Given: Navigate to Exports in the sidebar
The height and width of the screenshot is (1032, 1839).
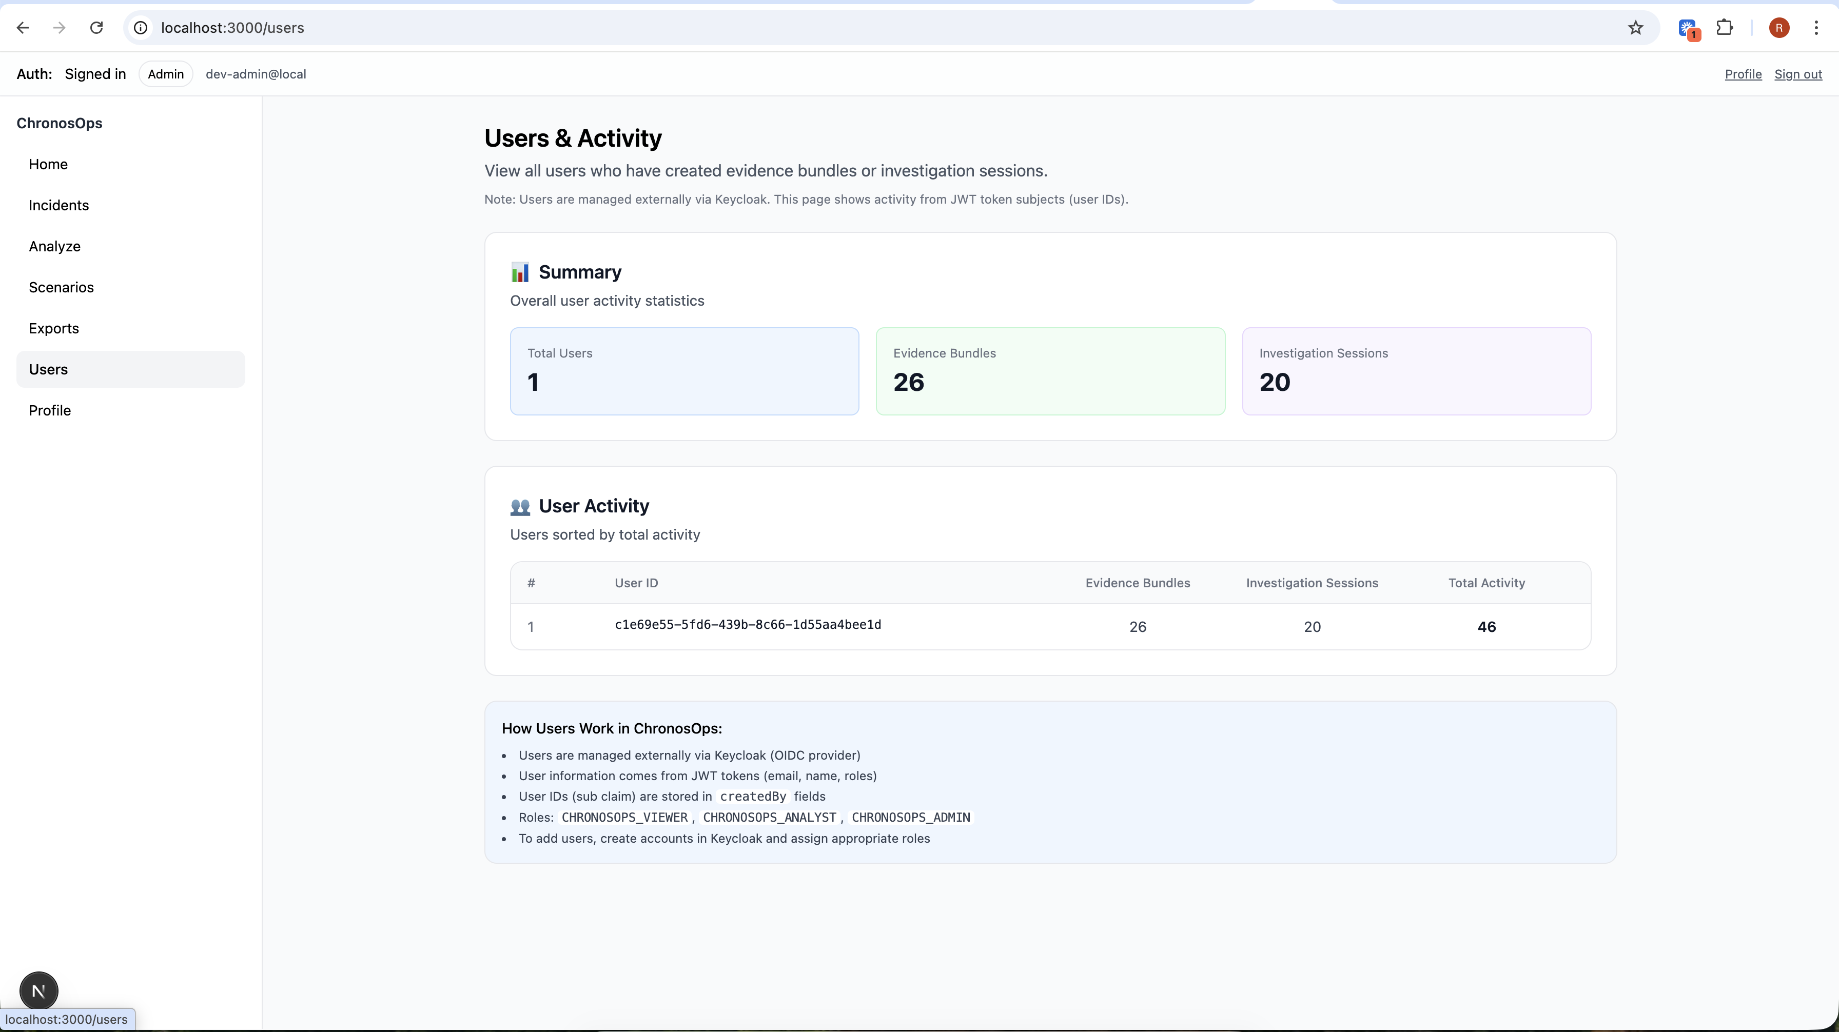Looking at the screenshot, I should pos(53,328).
